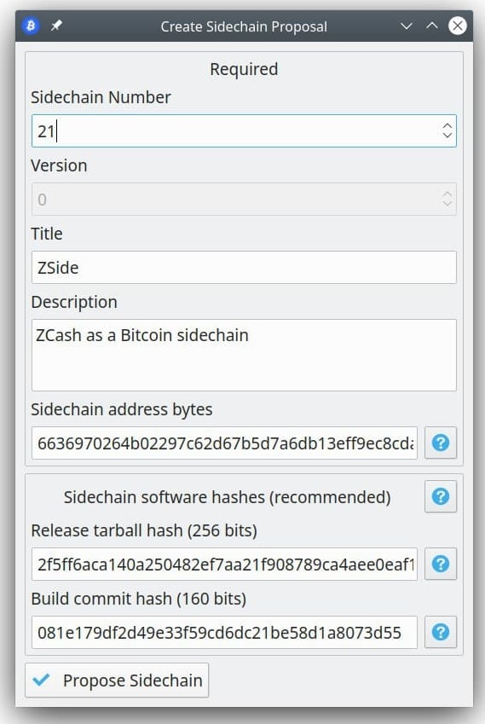
Task: Close the Create Sidechain Proposal dialog
Action: 458,26
